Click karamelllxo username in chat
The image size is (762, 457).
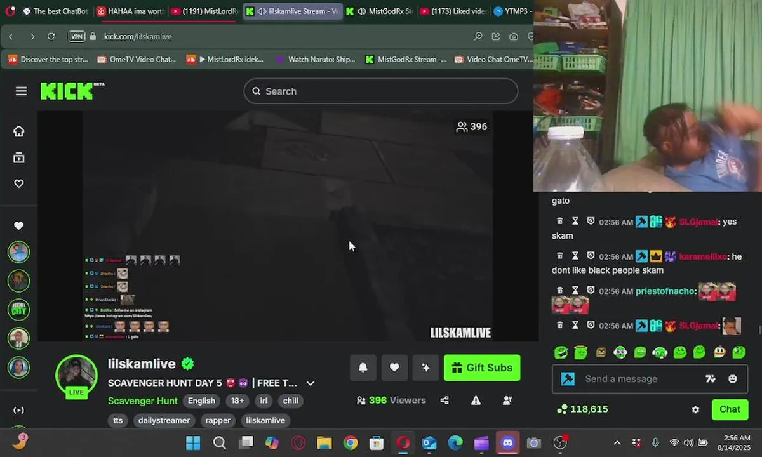pyautogui.click(x=704, y=257)
